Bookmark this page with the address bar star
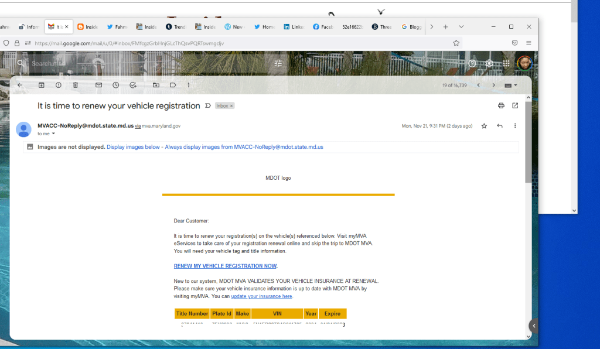 [x=456, y=43]
